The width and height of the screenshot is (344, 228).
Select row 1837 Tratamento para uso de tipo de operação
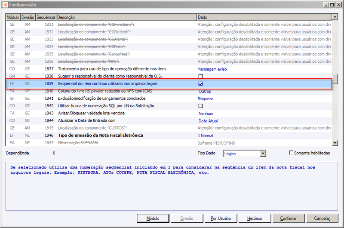169,69
